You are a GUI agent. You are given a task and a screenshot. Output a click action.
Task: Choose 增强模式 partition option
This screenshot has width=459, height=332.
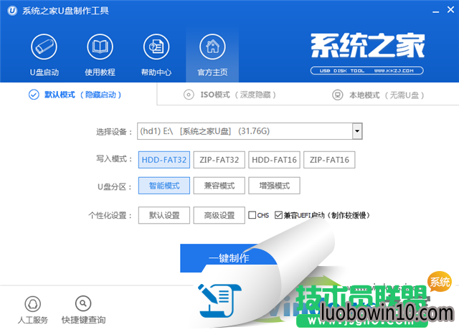274,186
